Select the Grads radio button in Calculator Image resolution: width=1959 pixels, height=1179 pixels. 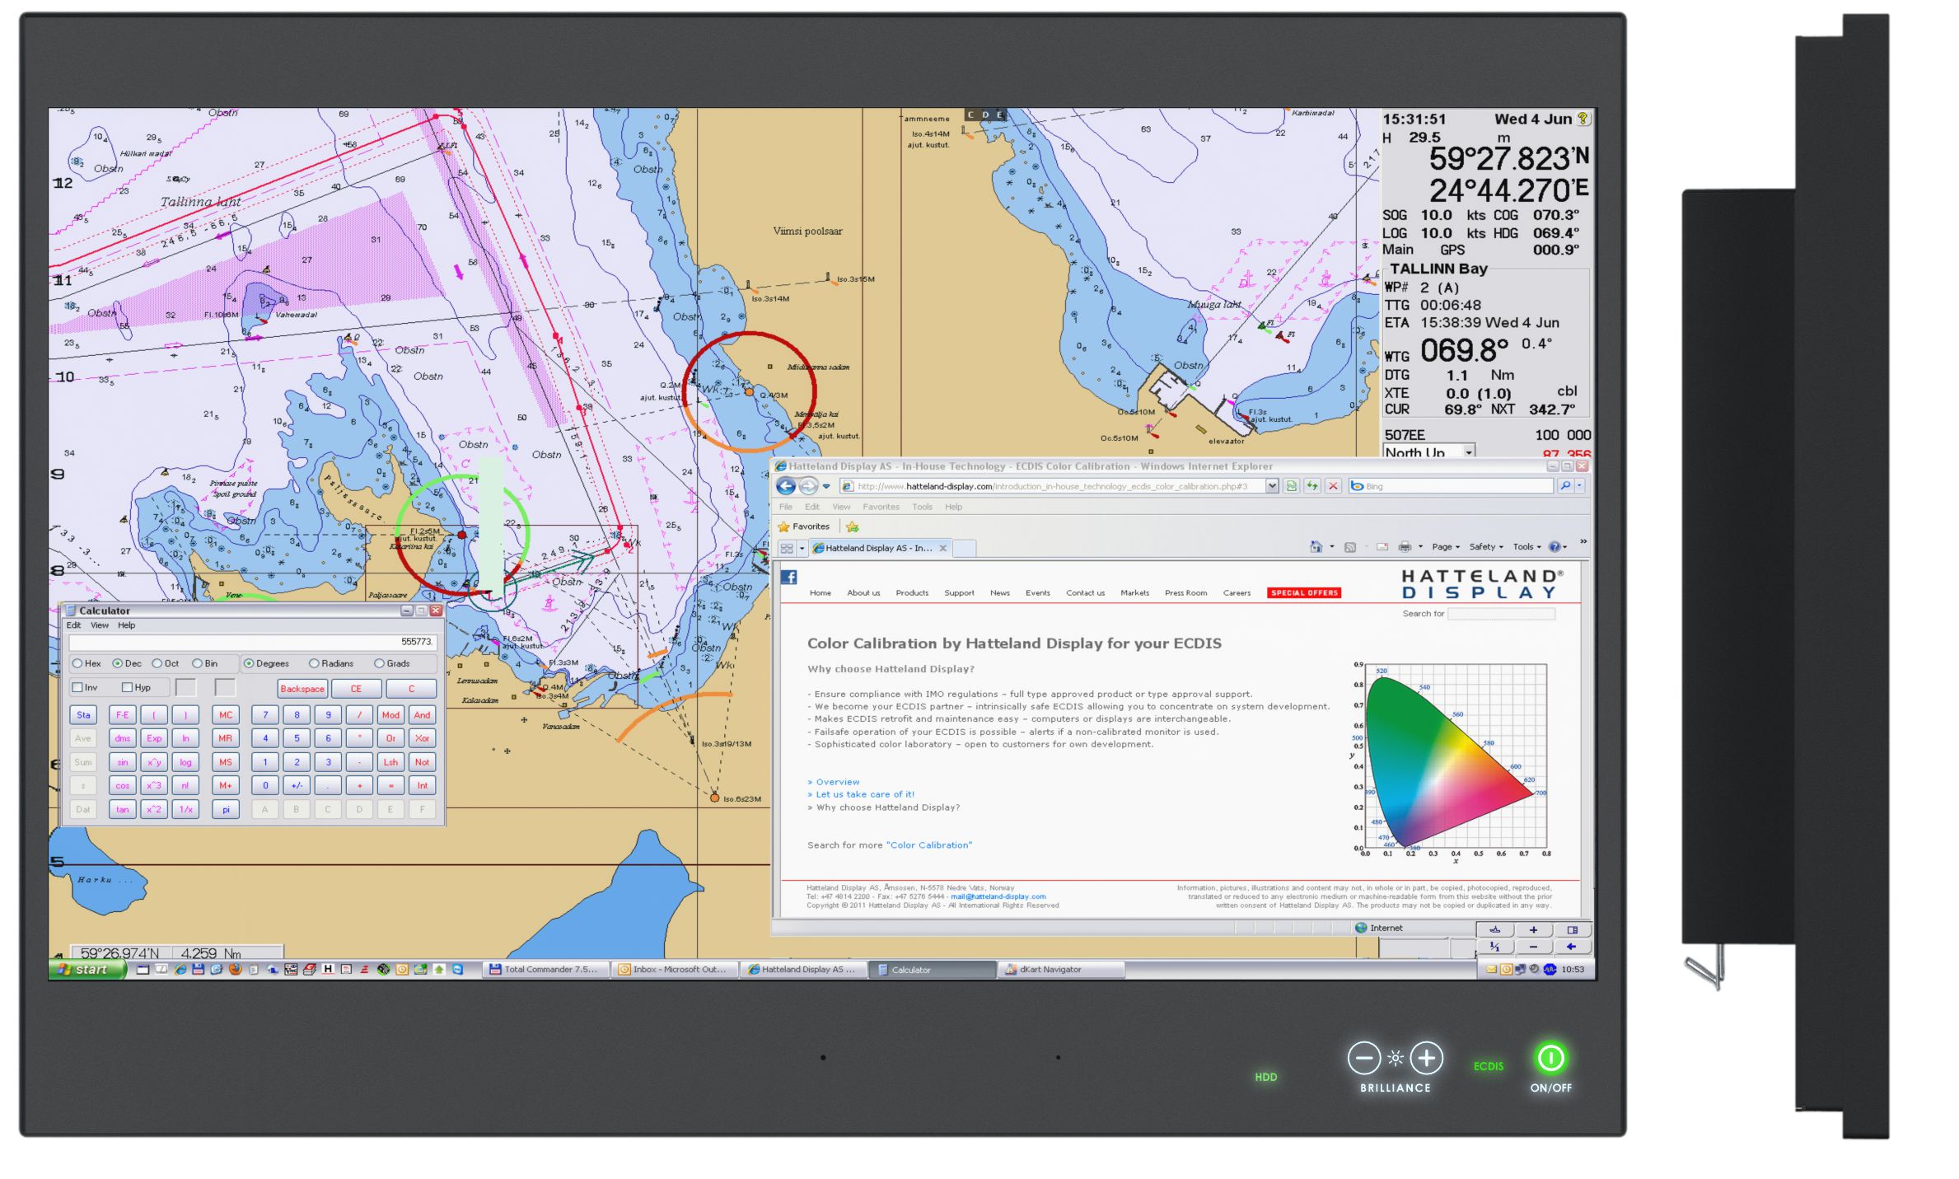coord(379,663)
